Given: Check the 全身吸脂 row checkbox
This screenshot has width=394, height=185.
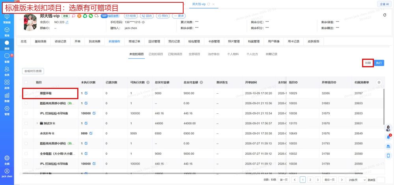Looking at the screenshot, I should click(26, 154).
